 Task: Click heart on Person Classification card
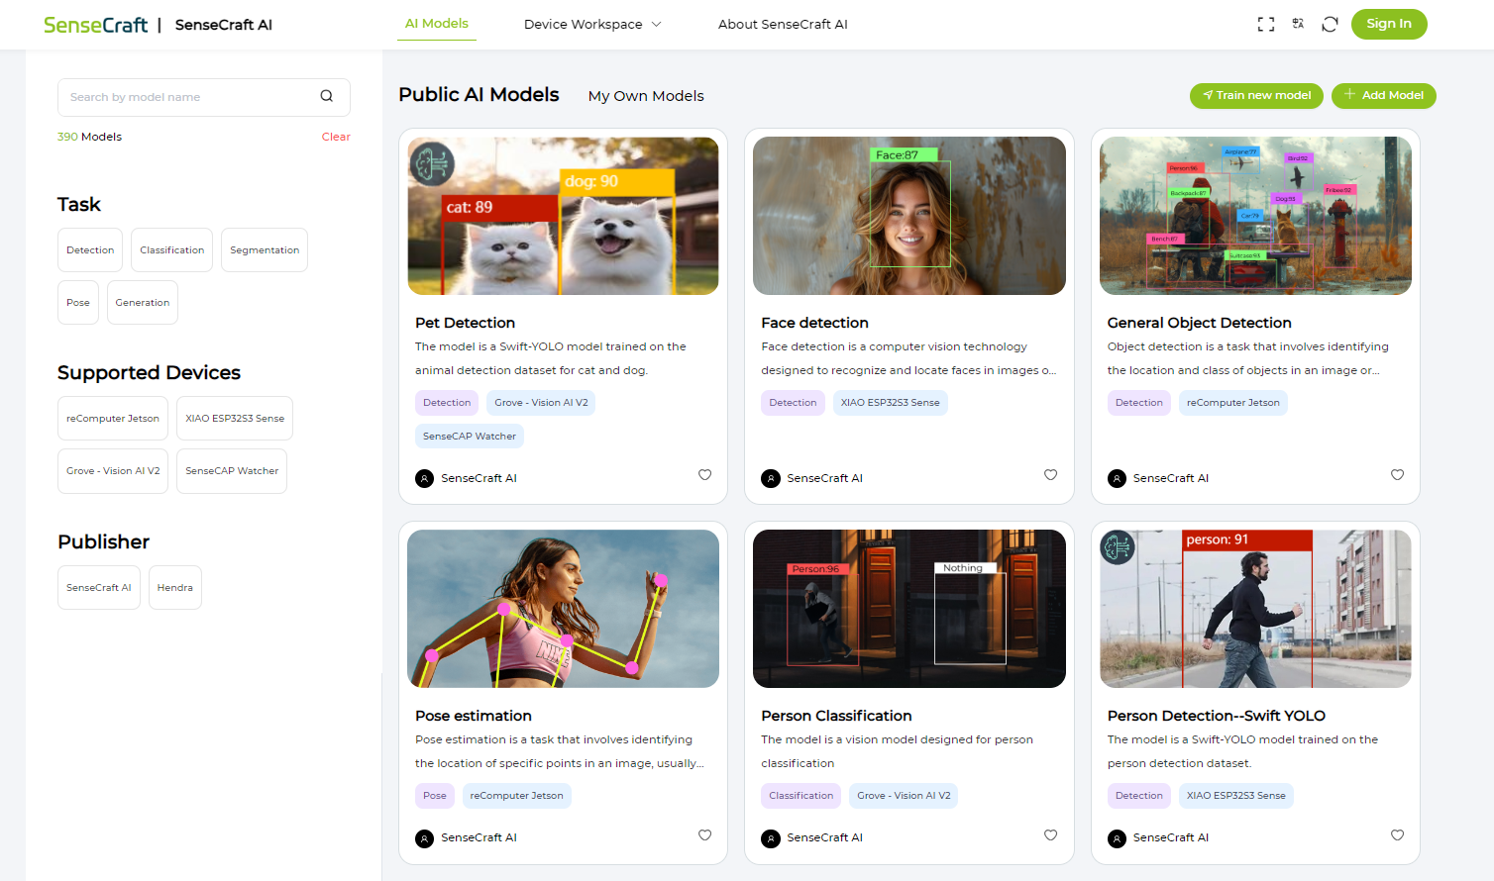pyautogui.click(x=1050, y=835)
